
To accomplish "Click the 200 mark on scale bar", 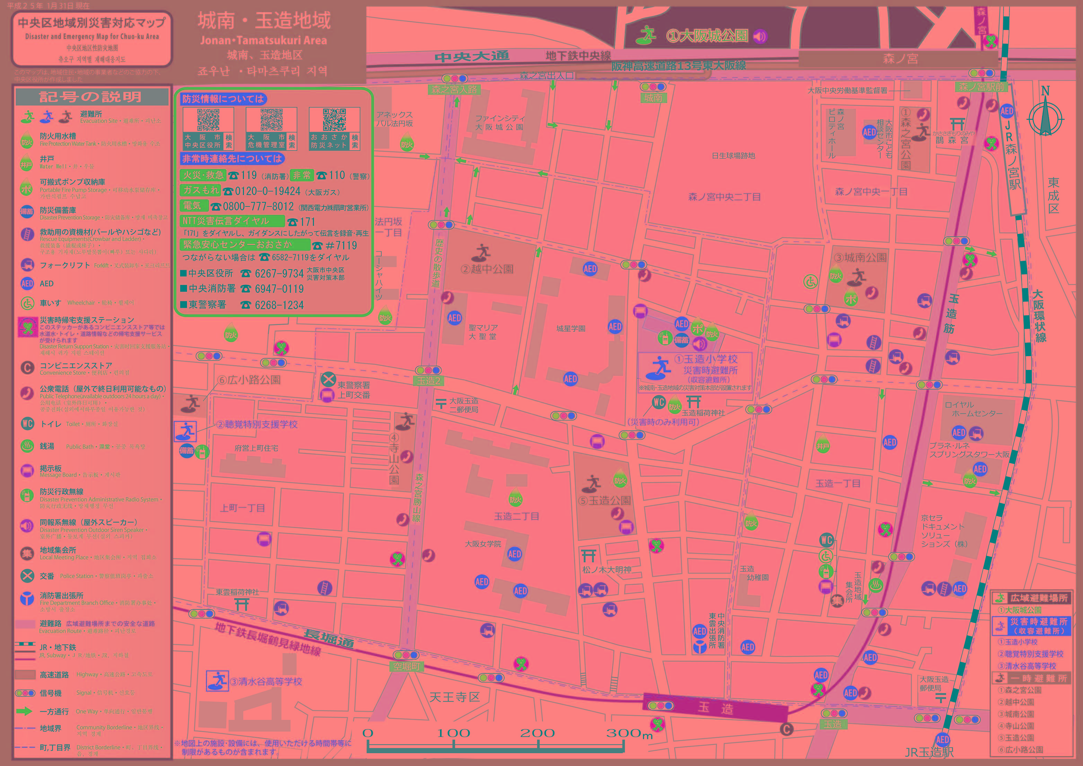I will pos(538,733).
